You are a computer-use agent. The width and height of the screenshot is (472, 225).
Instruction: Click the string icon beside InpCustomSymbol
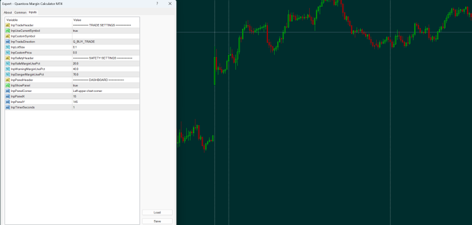point(8,36)
